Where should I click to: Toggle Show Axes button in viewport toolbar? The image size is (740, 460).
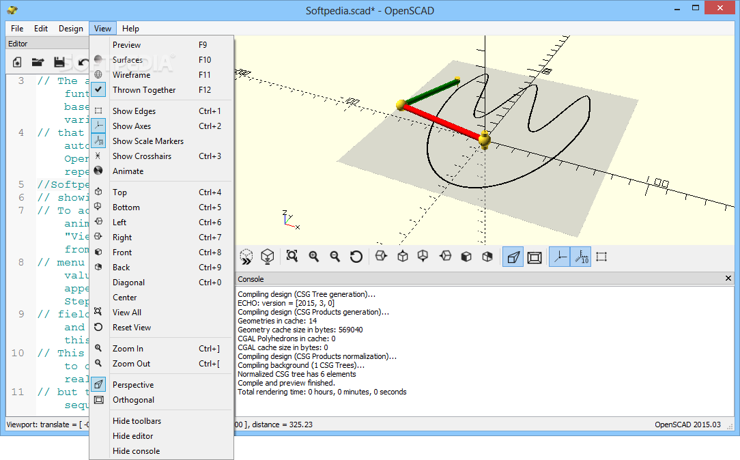(560, 257)
